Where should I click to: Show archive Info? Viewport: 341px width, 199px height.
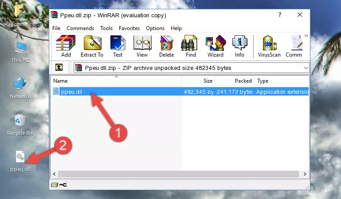239,46
